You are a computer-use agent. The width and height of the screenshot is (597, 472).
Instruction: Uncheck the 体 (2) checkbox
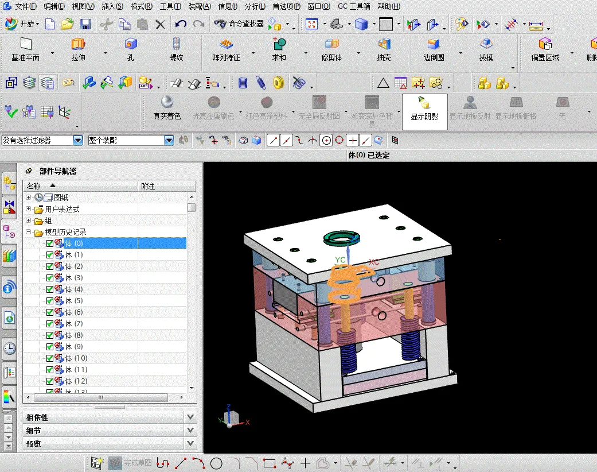pos(50,266)
